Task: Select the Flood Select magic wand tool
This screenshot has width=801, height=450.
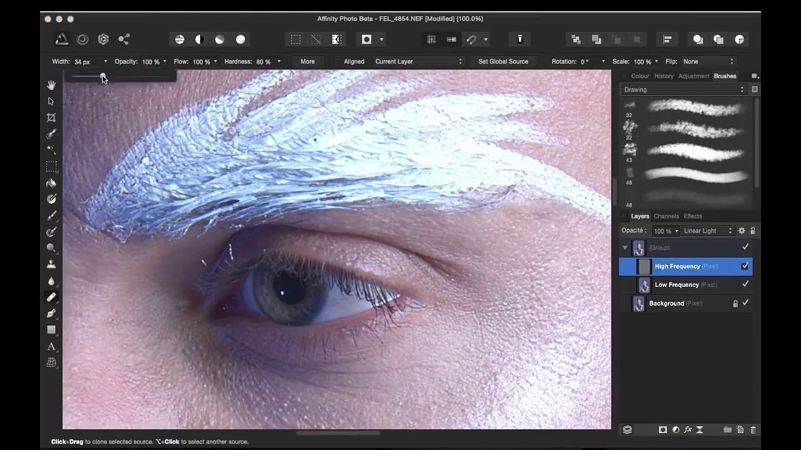Action: (x=51, y=150)
